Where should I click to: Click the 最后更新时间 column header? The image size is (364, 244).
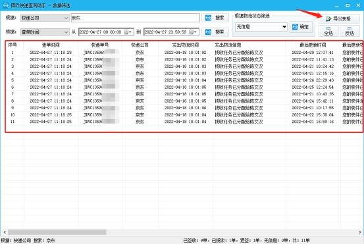pyautogui.click(x=313, y=45)
